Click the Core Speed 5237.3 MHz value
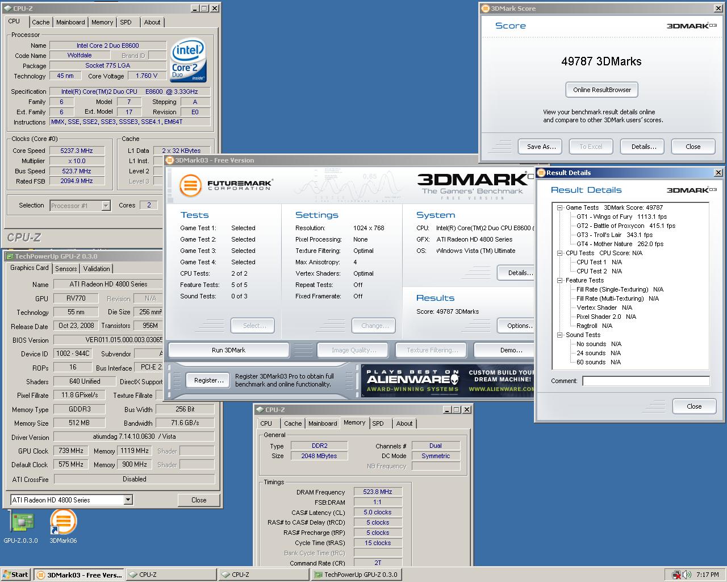The width and height of the screenshot is (727, 582). click(x=77, y=151)
